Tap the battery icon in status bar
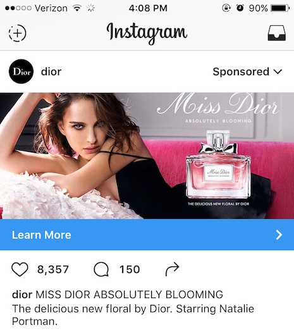Viewport: 294px width, 336px height. [280, 8]
